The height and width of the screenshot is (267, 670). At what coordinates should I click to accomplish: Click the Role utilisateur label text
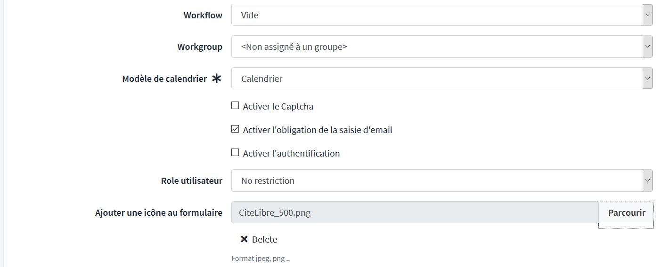[x=191, y=181]
